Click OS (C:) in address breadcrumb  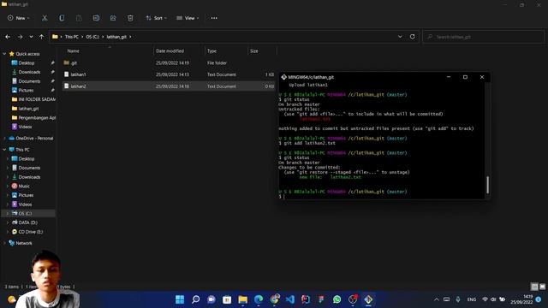pyautogui.click(x=92, y=37)
